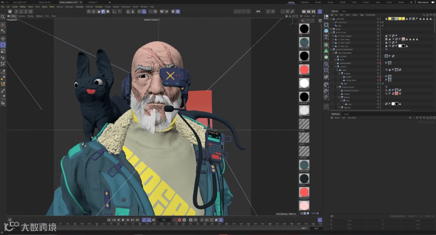Switch to the Takes tab

click(344, 11)
